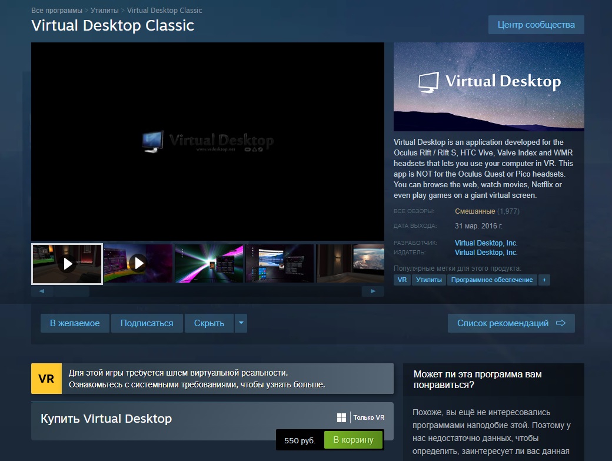Click the Virtual Desktop header capsule image
The width and height of the screenshot is (612, 461).
click(488, 87)
